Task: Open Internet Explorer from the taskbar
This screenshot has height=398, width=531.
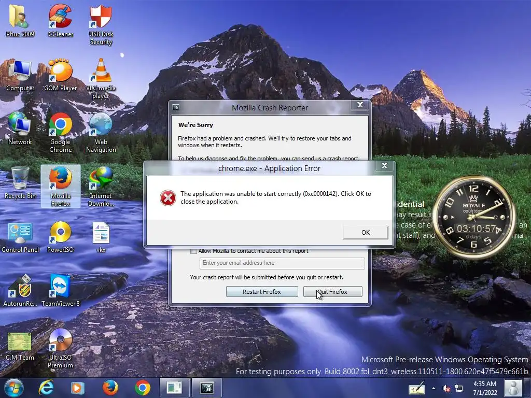Action: point(46,388)
